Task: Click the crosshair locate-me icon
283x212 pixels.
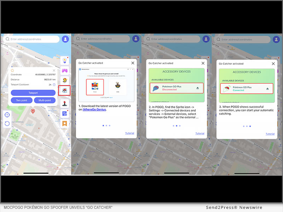Action: 7,114
